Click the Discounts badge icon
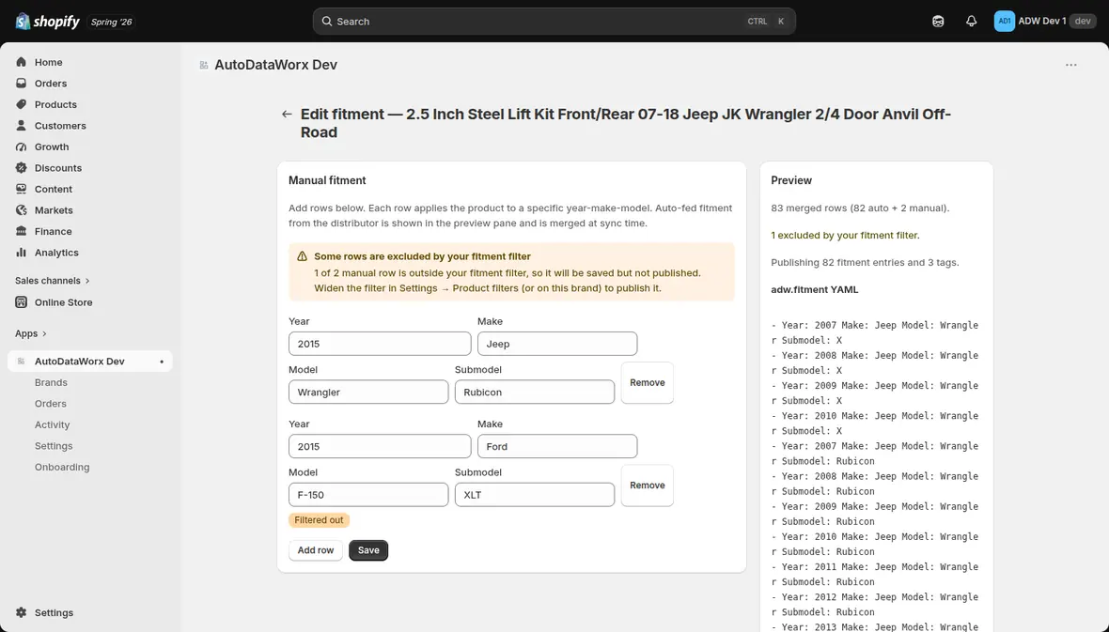The height and width of the screenshot is (632, 1109). pos(22,168)
